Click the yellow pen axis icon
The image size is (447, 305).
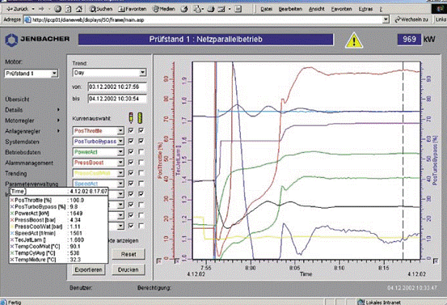tap(140, 117)
